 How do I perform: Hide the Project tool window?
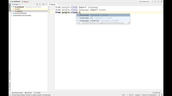[46, 4]
